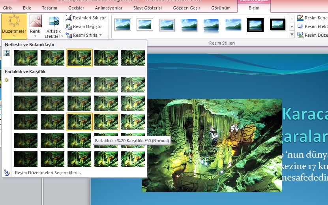The image size is (328, 205).
Task: Open the Renk color dropdown
Action: pyautogui.click(x=35, y=26)
